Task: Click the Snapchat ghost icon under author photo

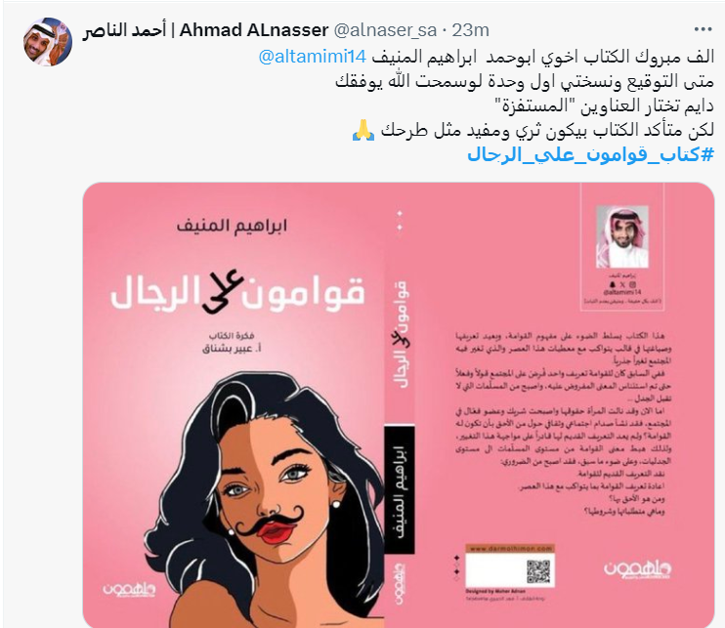Action: tap(613, 284)
